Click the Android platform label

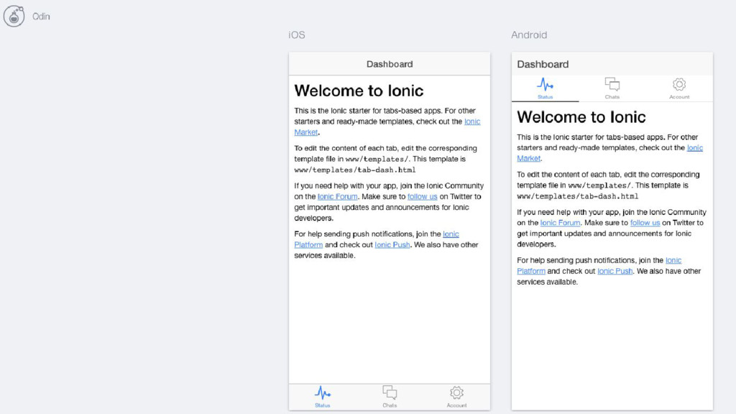click(529, 35)
